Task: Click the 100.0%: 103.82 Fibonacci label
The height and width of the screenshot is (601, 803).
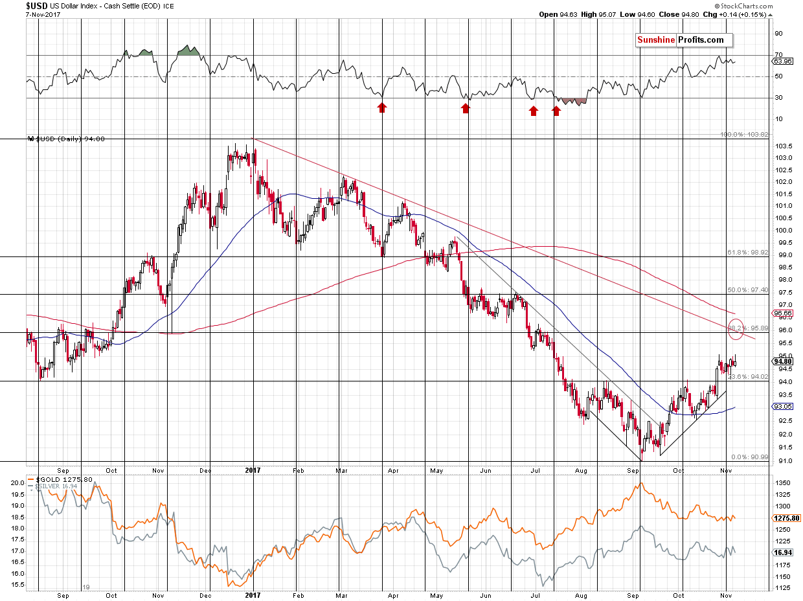Action: 744,135
